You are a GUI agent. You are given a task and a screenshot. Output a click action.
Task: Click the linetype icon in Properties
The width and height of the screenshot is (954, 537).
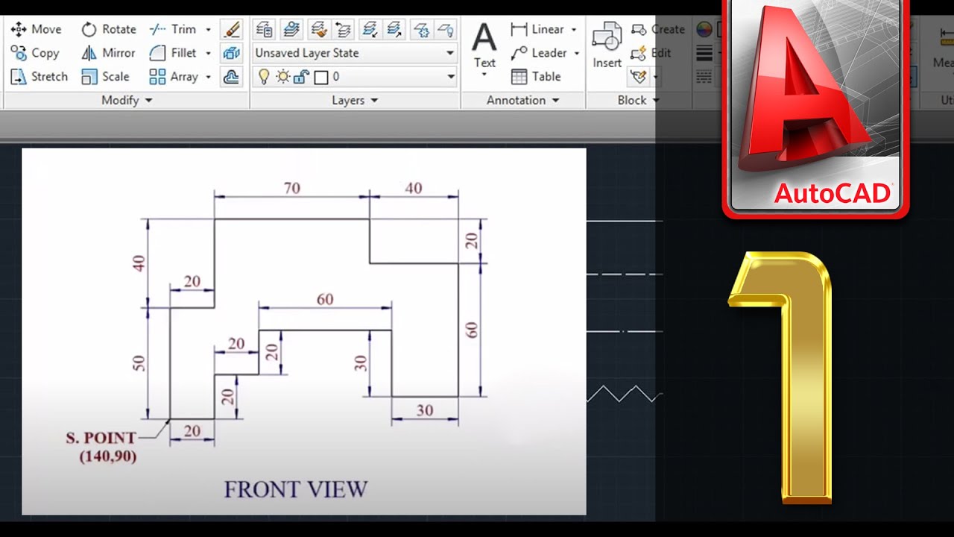704,76
